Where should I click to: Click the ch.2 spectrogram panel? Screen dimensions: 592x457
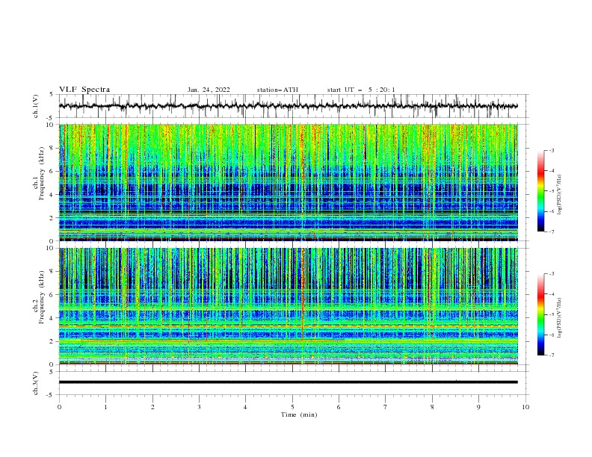tap(289, 306)
